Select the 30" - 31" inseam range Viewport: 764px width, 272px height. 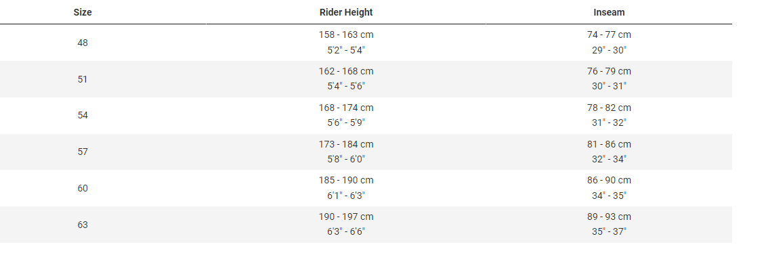[609, 87]
